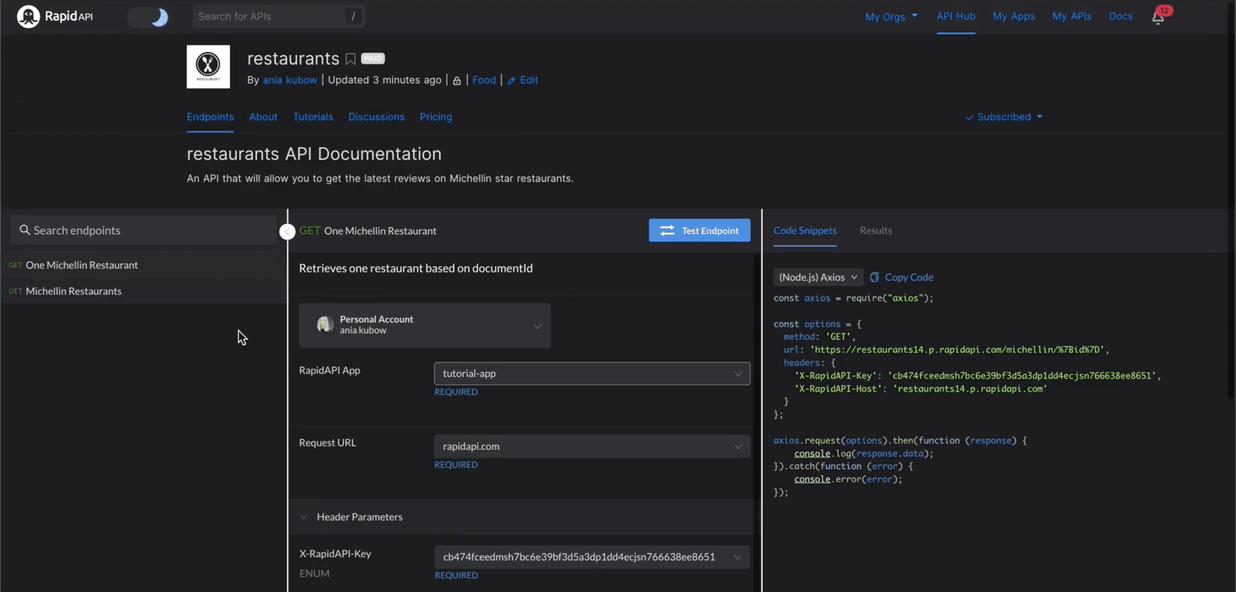1236x592 pixels.
Task: Open the Food category link
Action: 484,80
